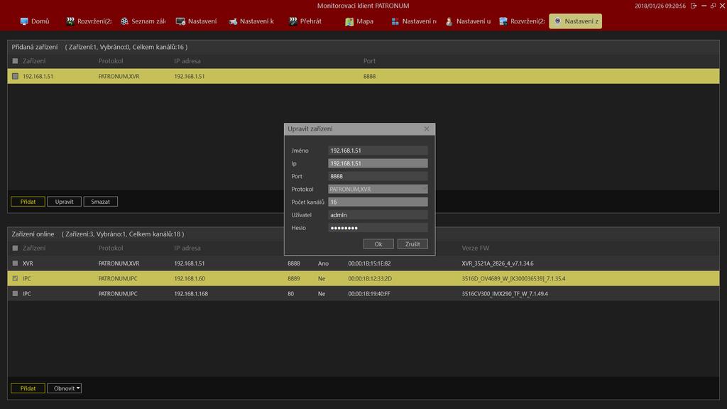Click Protokol column header in Přidaná zařízení

pyautogui.click(x=110, y=61)
